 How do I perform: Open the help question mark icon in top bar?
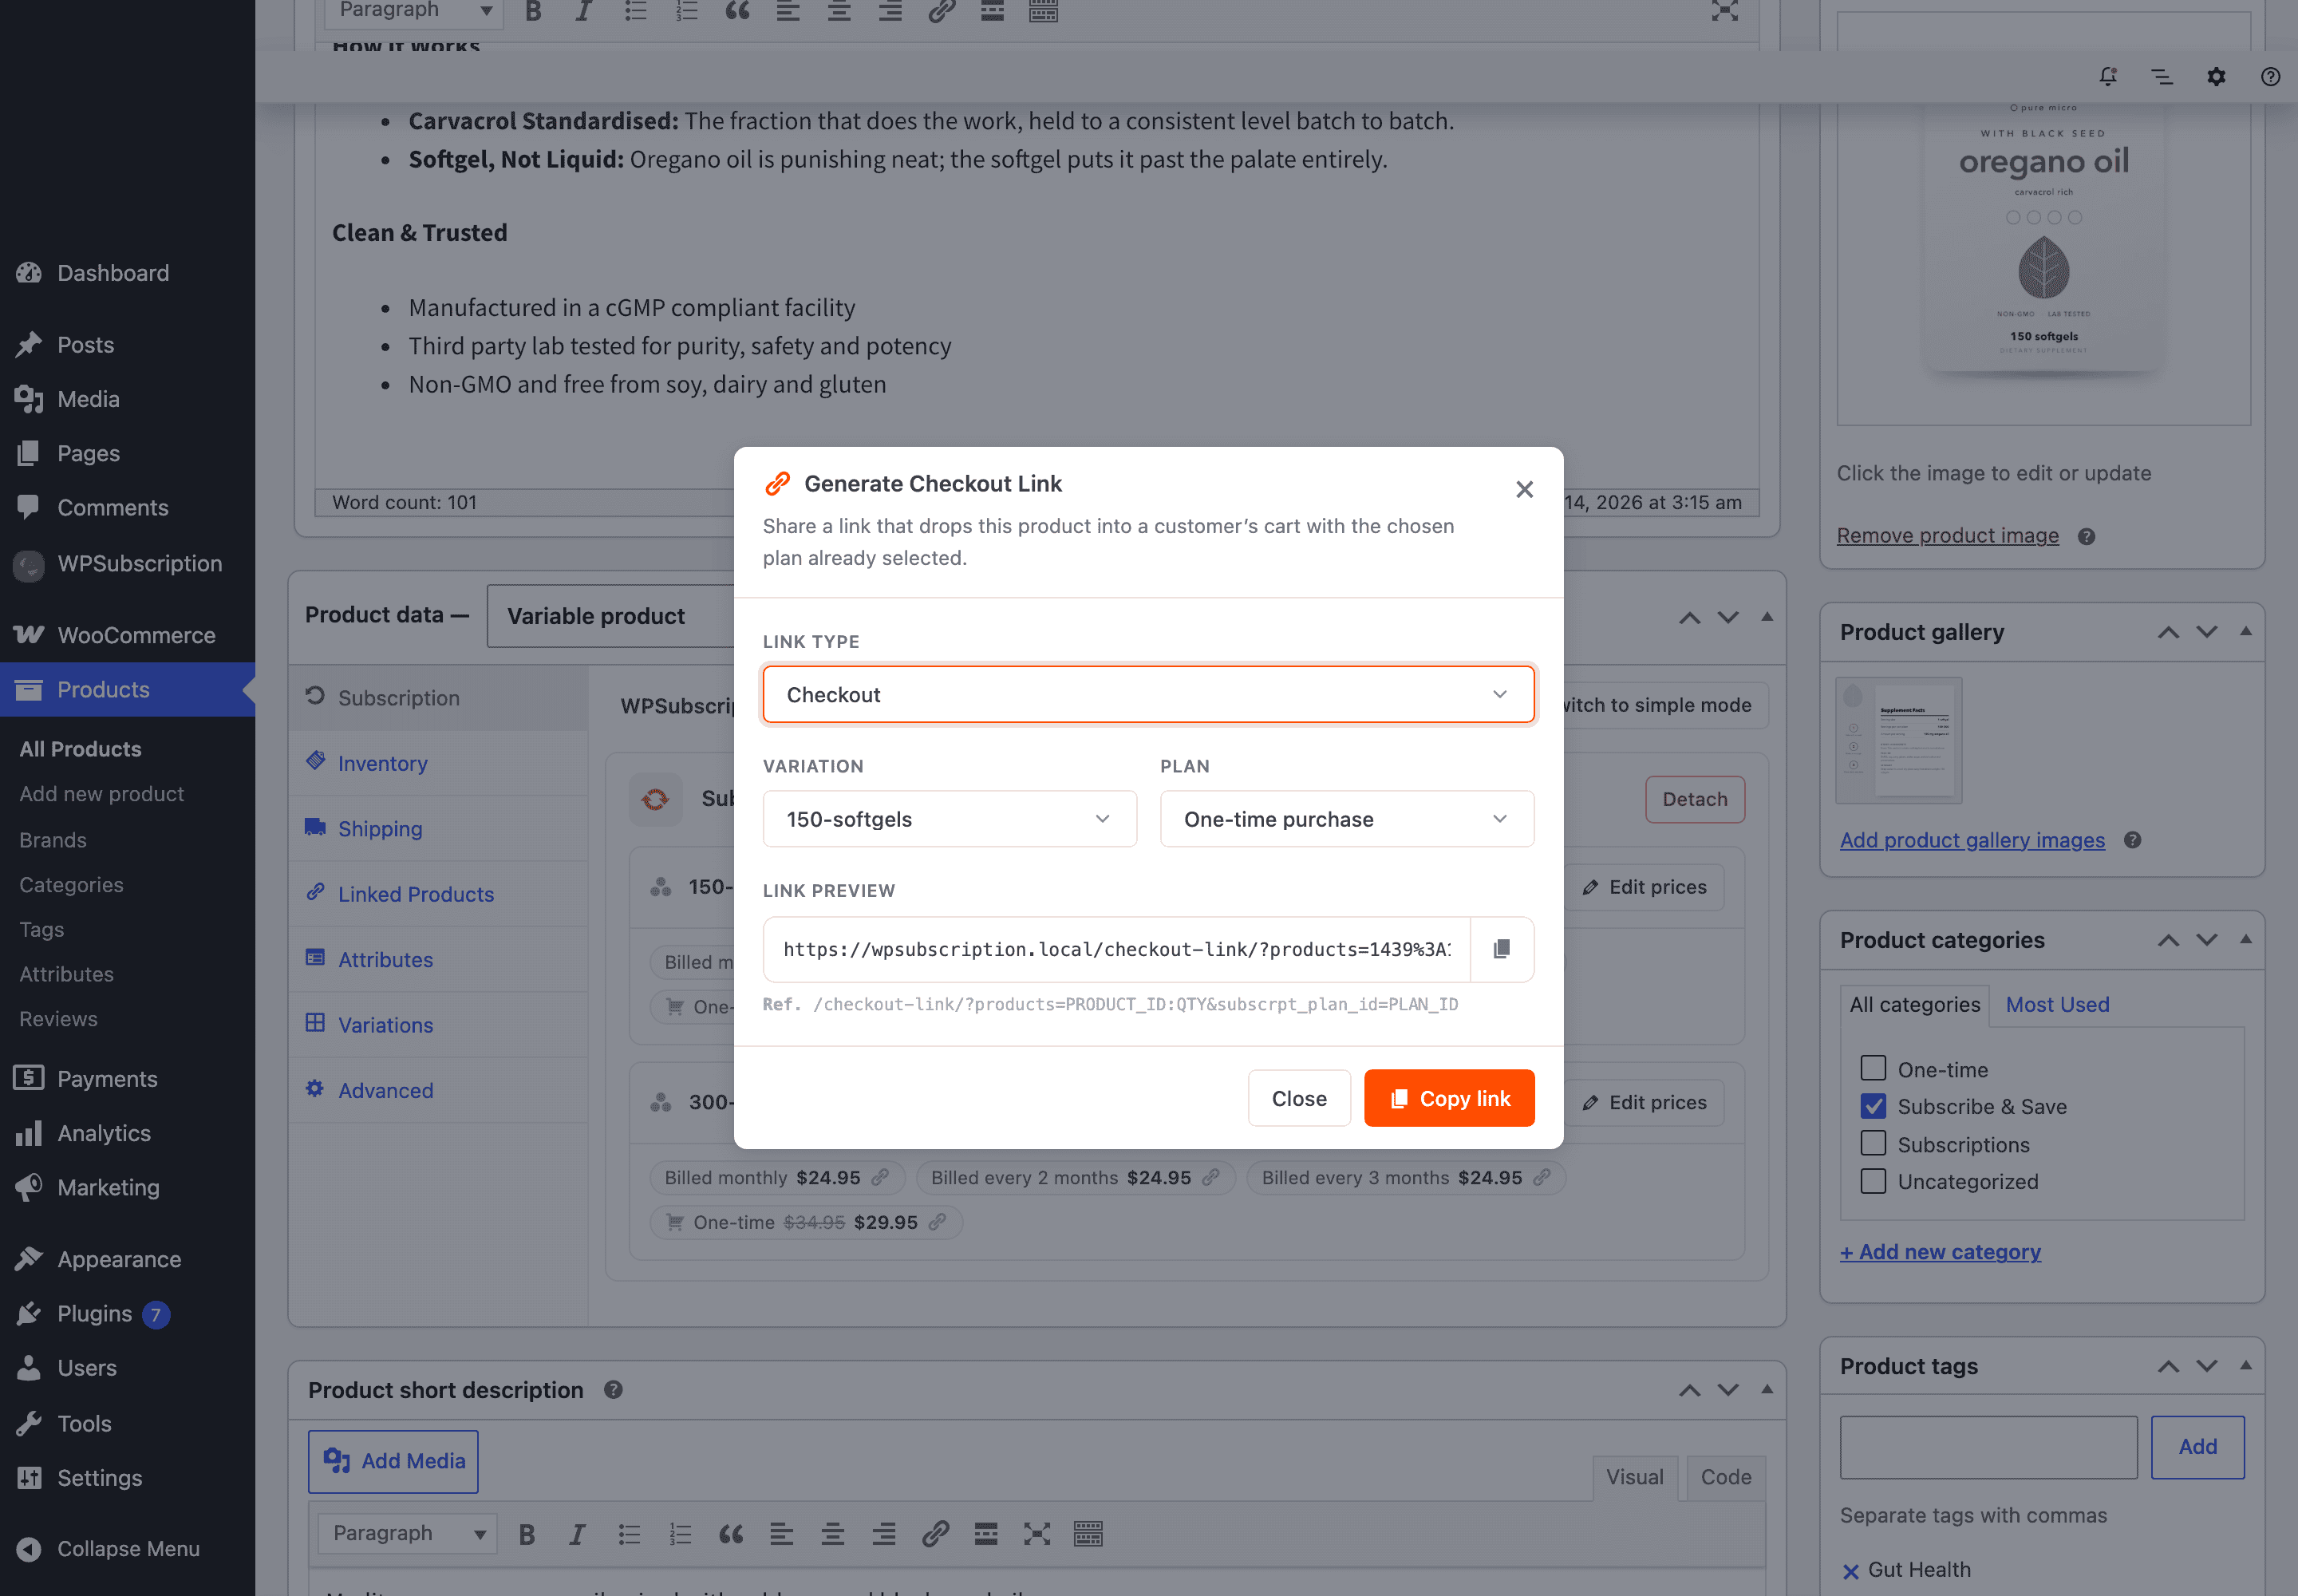[2270, 76]
